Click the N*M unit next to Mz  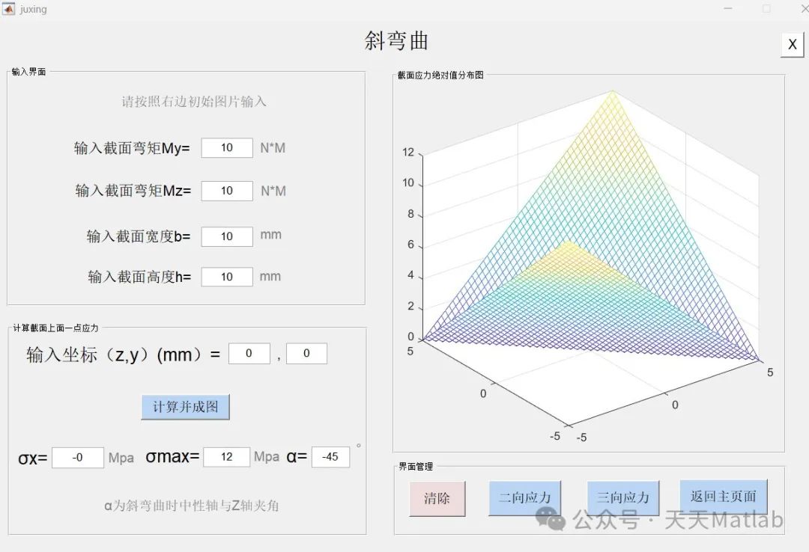273,191
